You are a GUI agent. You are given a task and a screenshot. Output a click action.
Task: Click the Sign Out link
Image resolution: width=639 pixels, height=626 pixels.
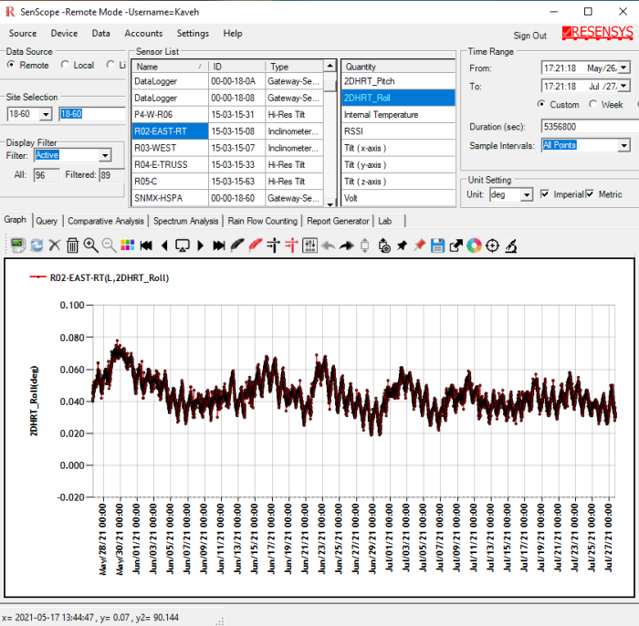[x=529, y=36]
